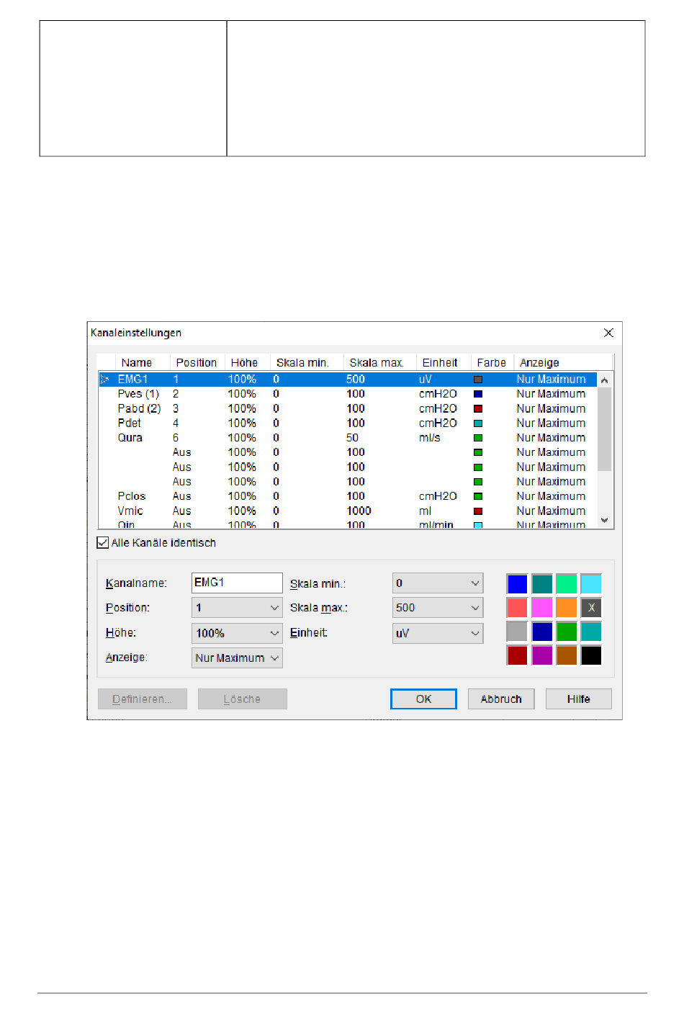Click the Pves (1) blue color indicator
Screen dimensions: 684x1014
pos(478,394)
